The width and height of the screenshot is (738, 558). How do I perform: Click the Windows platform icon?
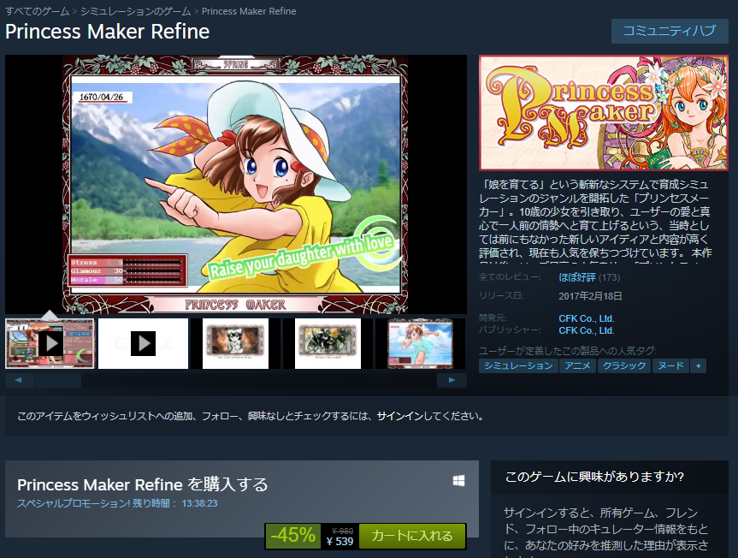[x=459, y=480]
